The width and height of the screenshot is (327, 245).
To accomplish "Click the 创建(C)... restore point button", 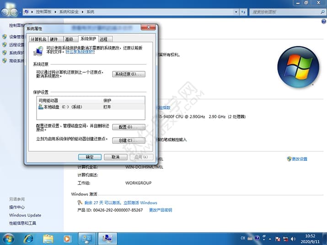I will pyautogui.click(x=129, y=140).
